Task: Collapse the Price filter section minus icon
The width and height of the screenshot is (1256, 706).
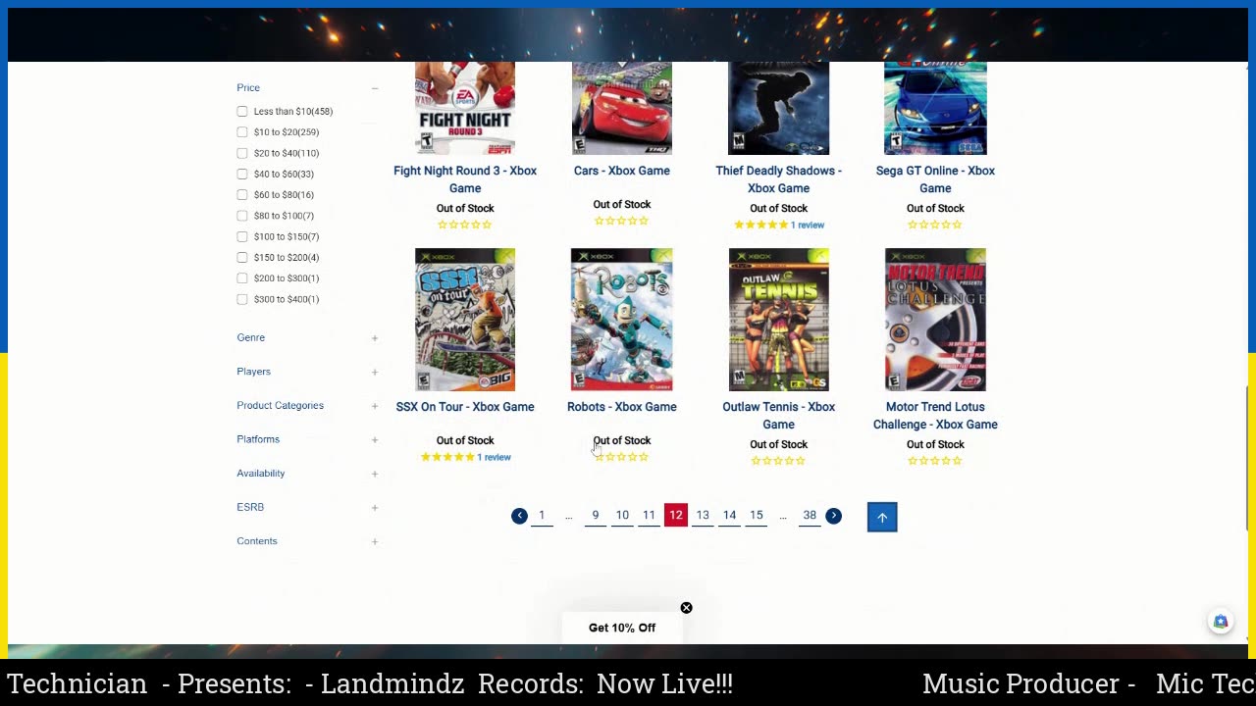Action: point(374,88)
